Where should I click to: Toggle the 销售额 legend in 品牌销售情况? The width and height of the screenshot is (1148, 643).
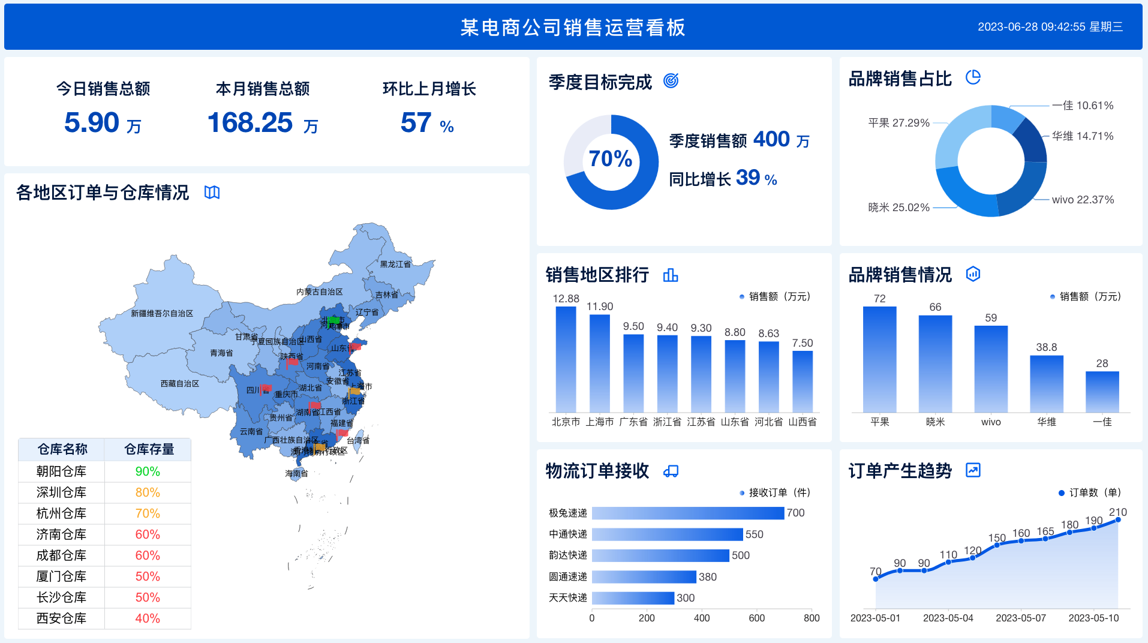[x=1085, y=296]
